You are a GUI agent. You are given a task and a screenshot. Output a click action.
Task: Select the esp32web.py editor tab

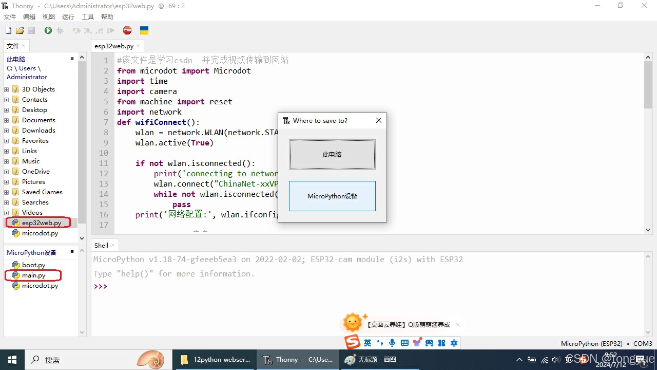coord(114,46)
